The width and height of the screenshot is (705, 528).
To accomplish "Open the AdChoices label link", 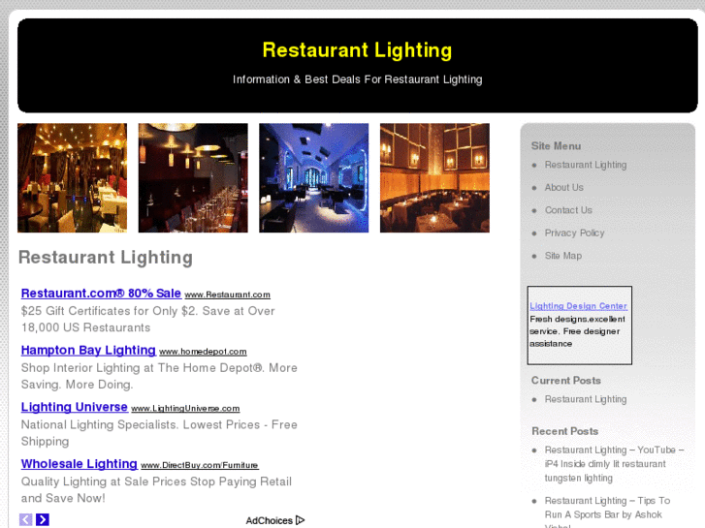I will pos(269,520).
